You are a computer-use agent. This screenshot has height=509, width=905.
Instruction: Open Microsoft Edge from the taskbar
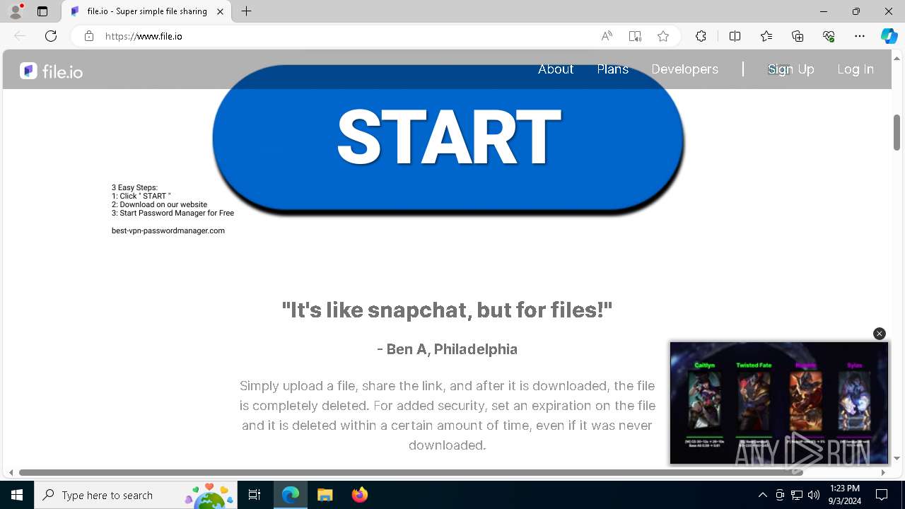tap(291, 495)
